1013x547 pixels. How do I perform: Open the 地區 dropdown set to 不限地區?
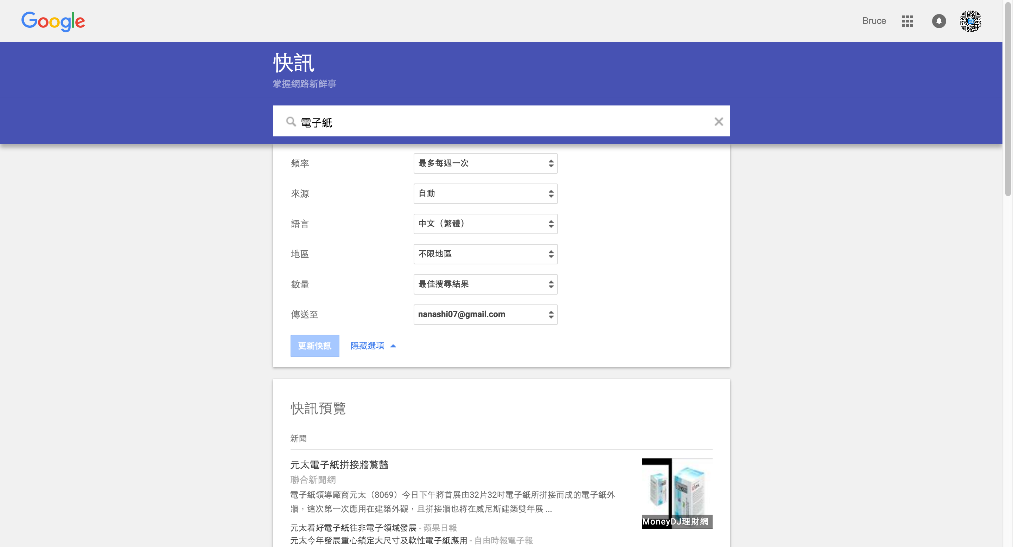[485, 254]
